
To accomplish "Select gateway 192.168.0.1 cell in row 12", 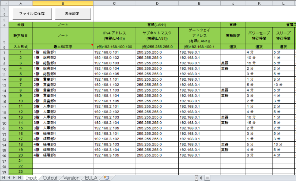I will [199, 79].
